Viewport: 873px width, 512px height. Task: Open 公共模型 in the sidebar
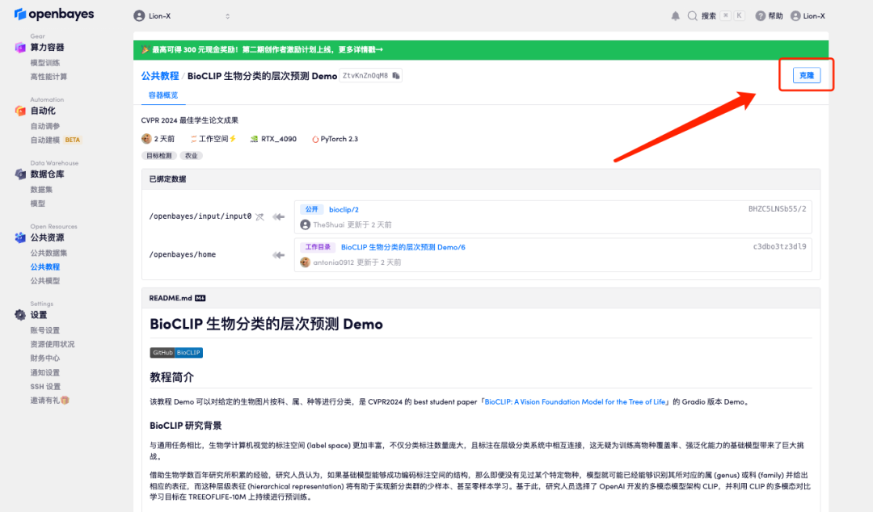45,281
